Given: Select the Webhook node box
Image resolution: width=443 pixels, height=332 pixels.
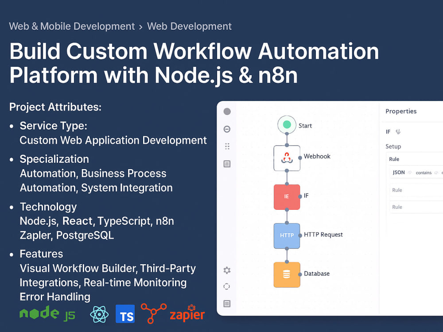Looking at the screenshot, I should pyautogui.click(x=287, y=158).
